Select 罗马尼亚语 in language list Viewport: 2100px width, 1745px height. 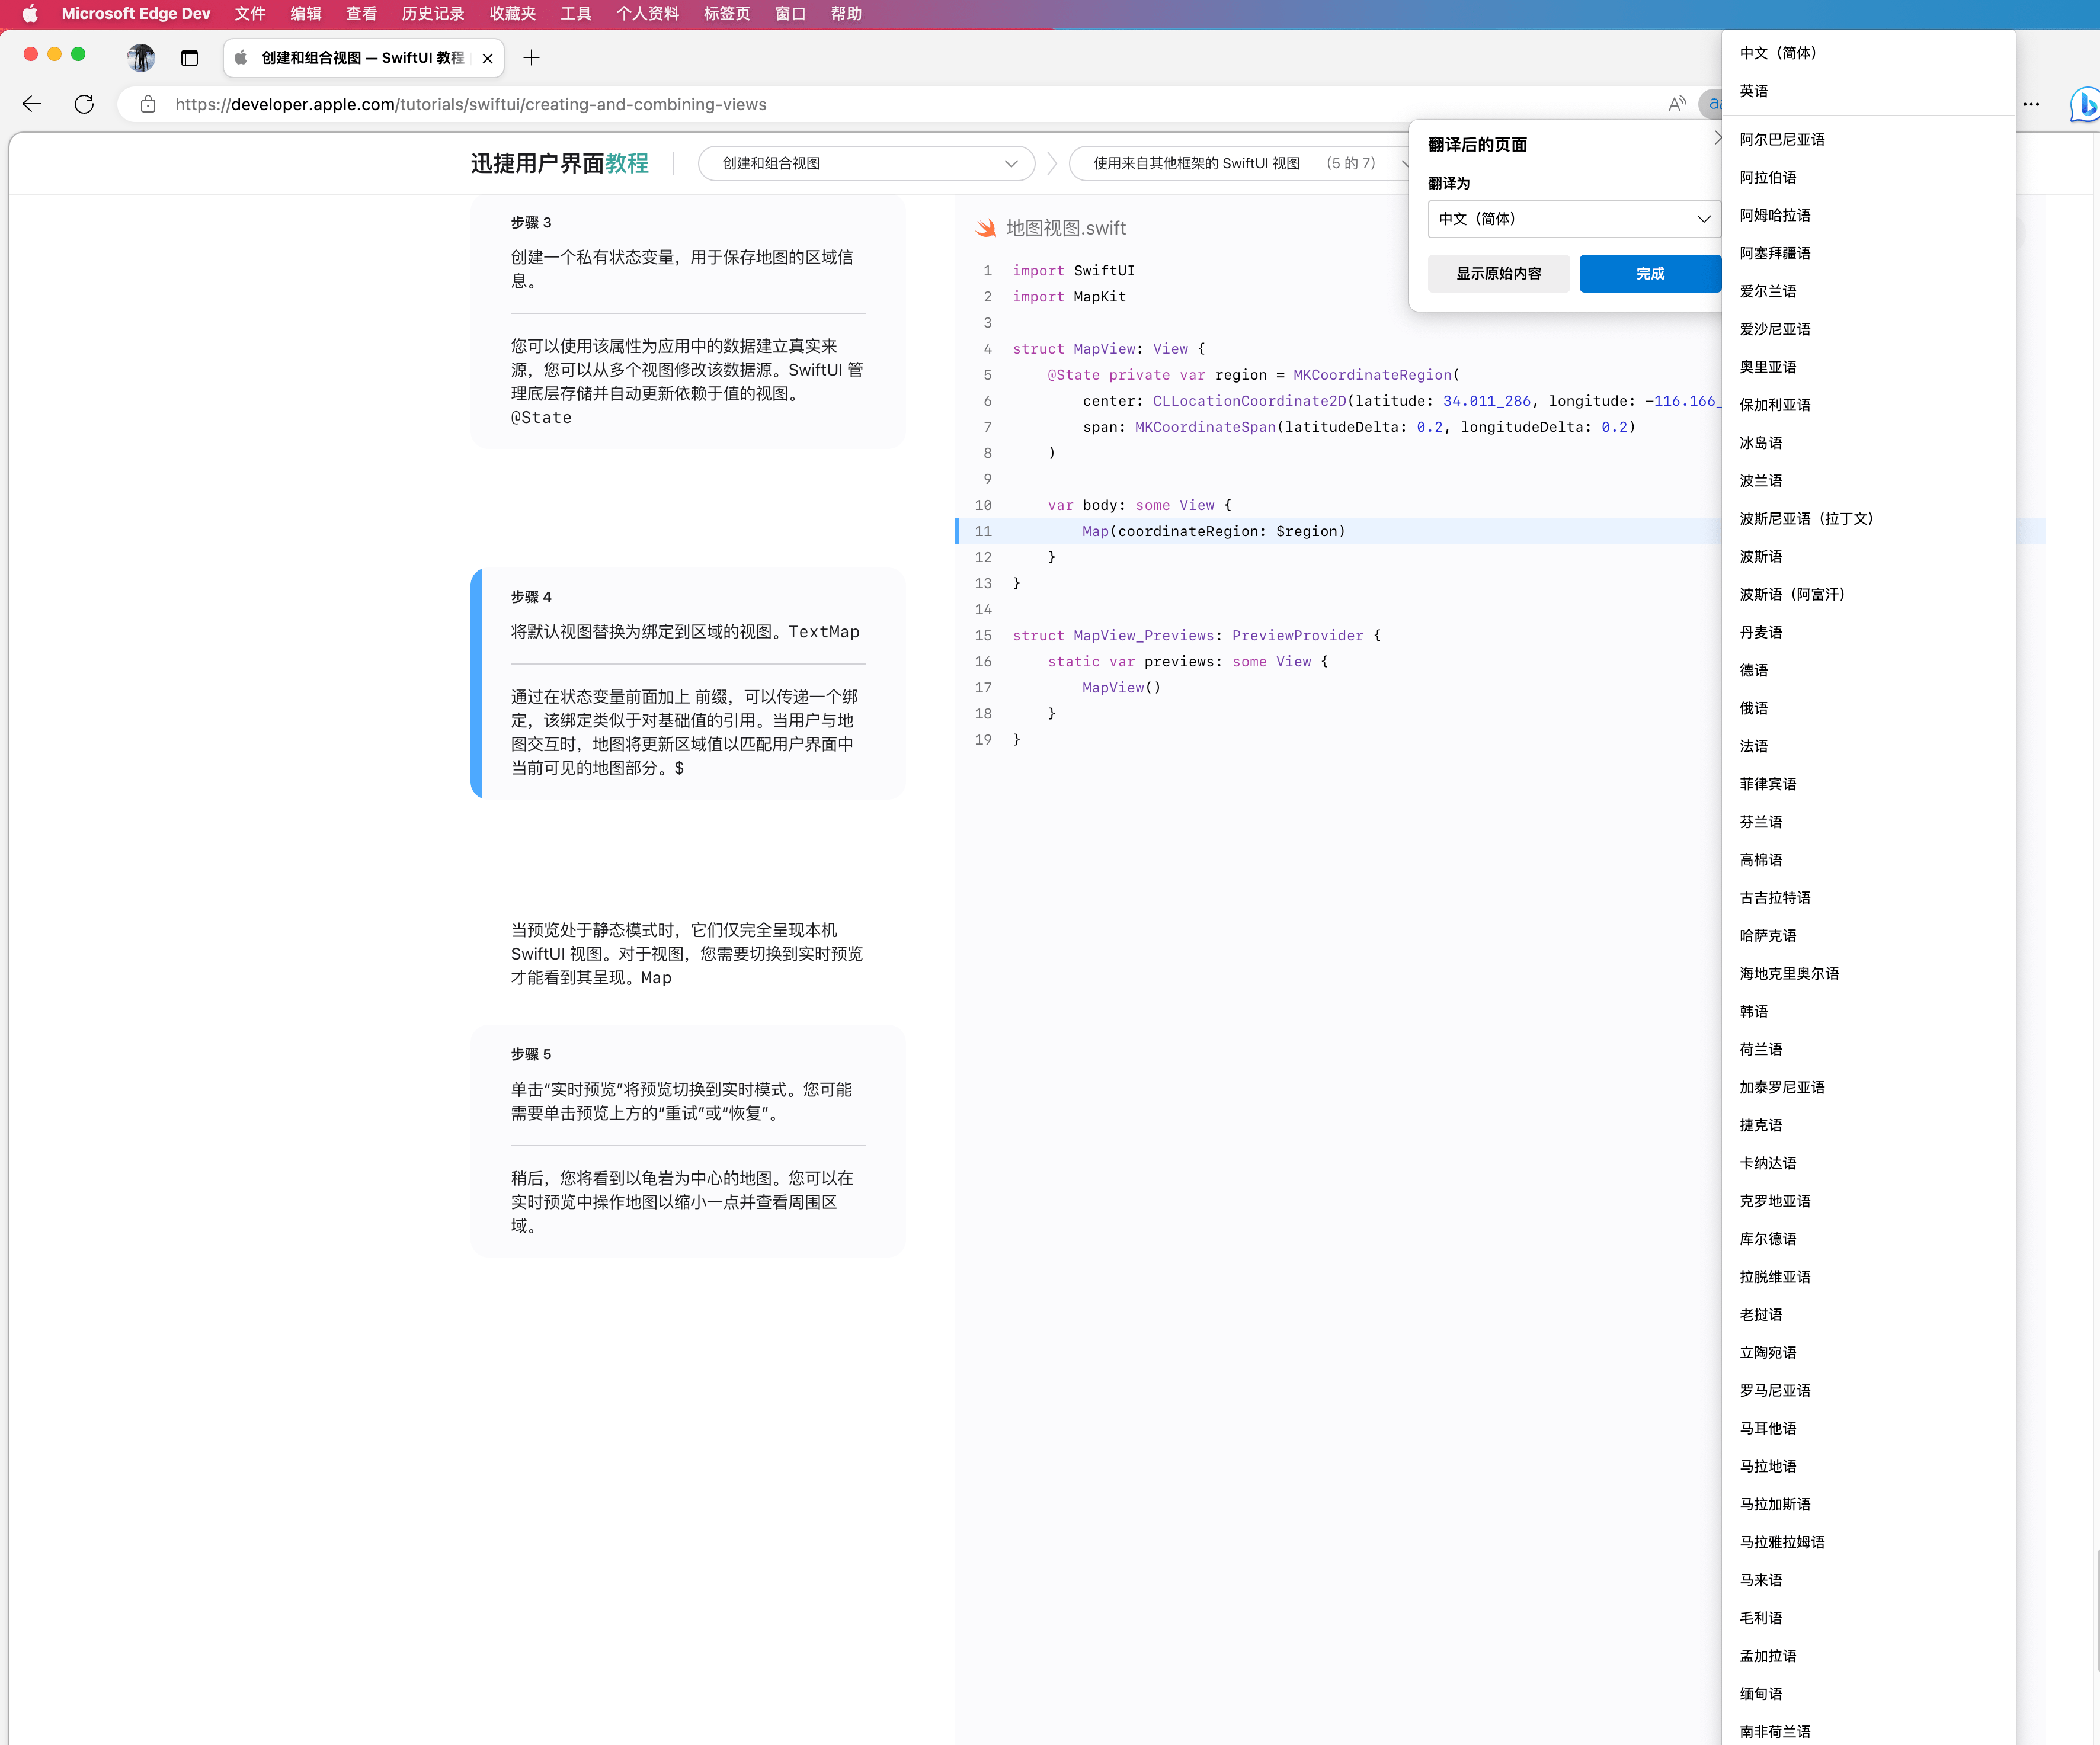(x=1868, y=1390)
